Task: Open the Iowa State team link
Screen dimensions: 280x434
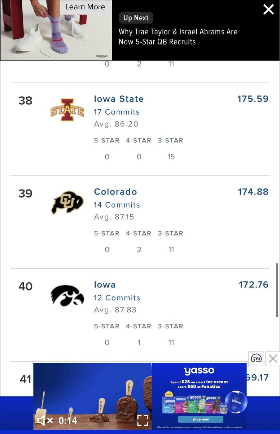Action: pos(119,99)
